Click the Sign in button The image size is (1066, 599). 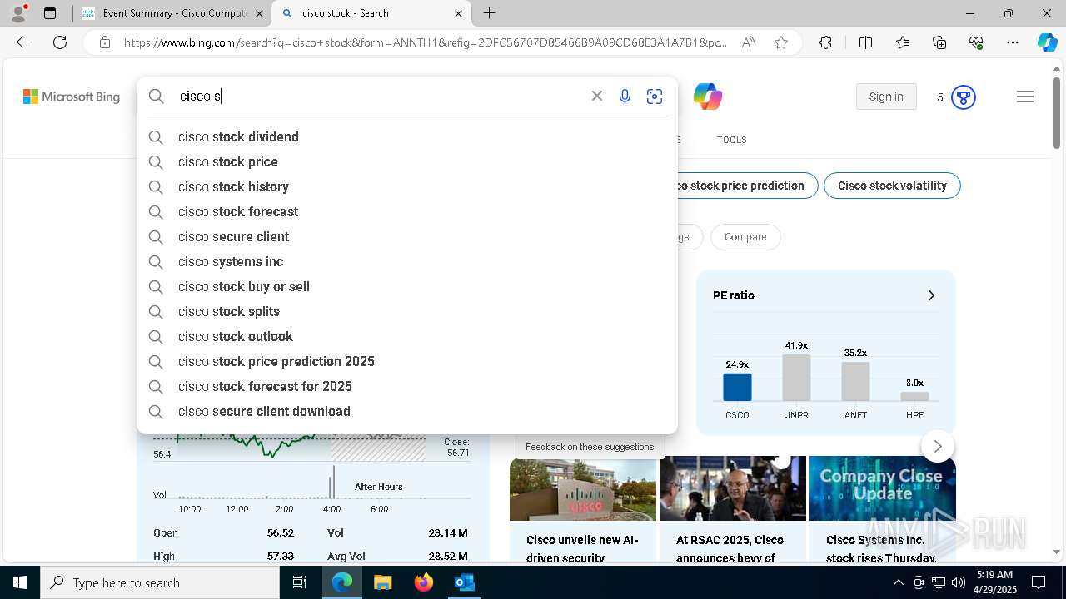click(886, 97)
